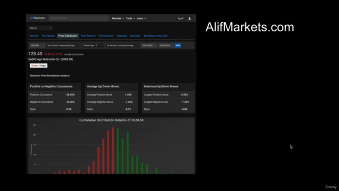
Task: Click the Negative Occurrence 49.00% value
Action: [70, 102]
